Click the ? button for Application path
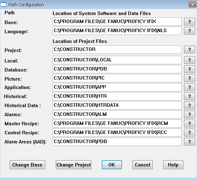This screenshot has height=179, width=198. pyautogui.click(x=190, y=87)
